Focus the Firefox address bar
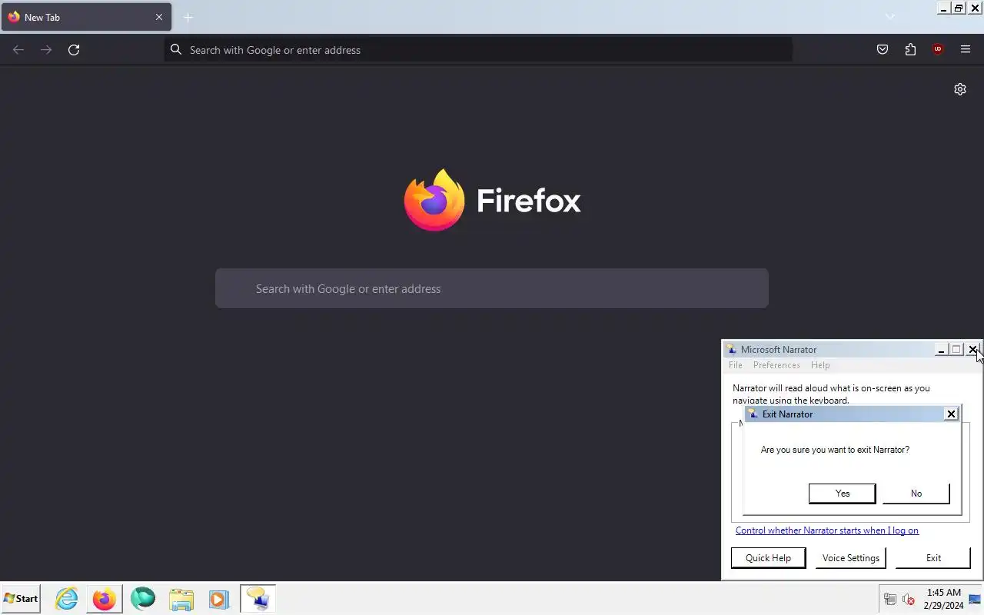This screenshot has height=615, width=984. pyautogui.click(x=478, y=50)
